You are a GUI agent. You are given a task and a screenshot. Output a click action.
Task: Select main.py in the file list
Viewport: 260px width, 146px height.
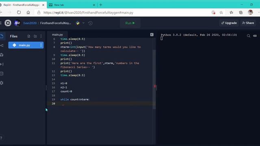26,45
